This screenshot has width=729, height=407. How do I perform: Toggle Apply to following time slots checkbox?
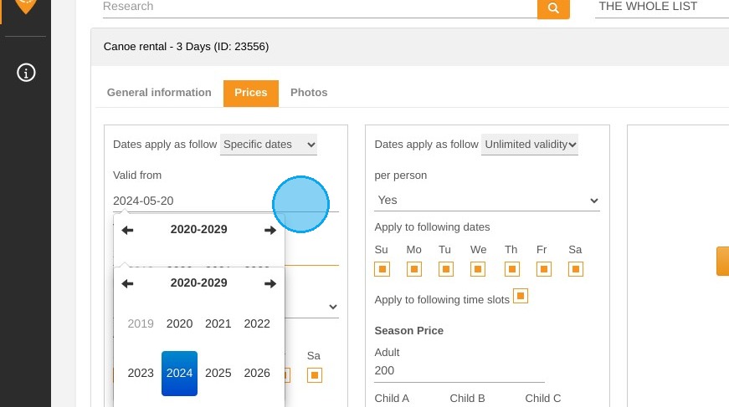tap(521, 296)
